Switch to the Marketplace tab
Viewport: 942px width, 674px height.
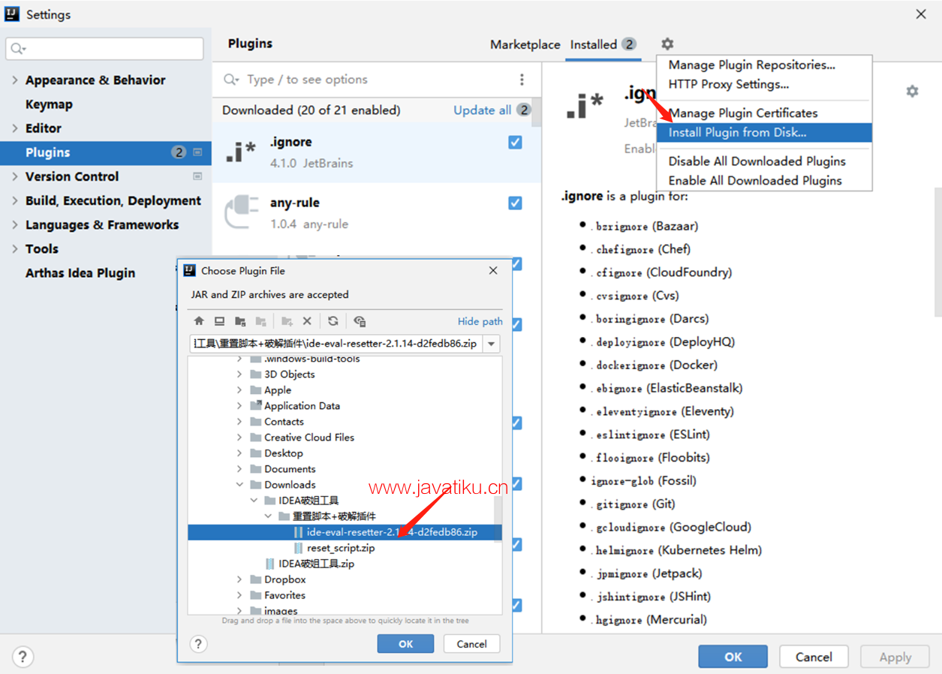coord(525,44)
